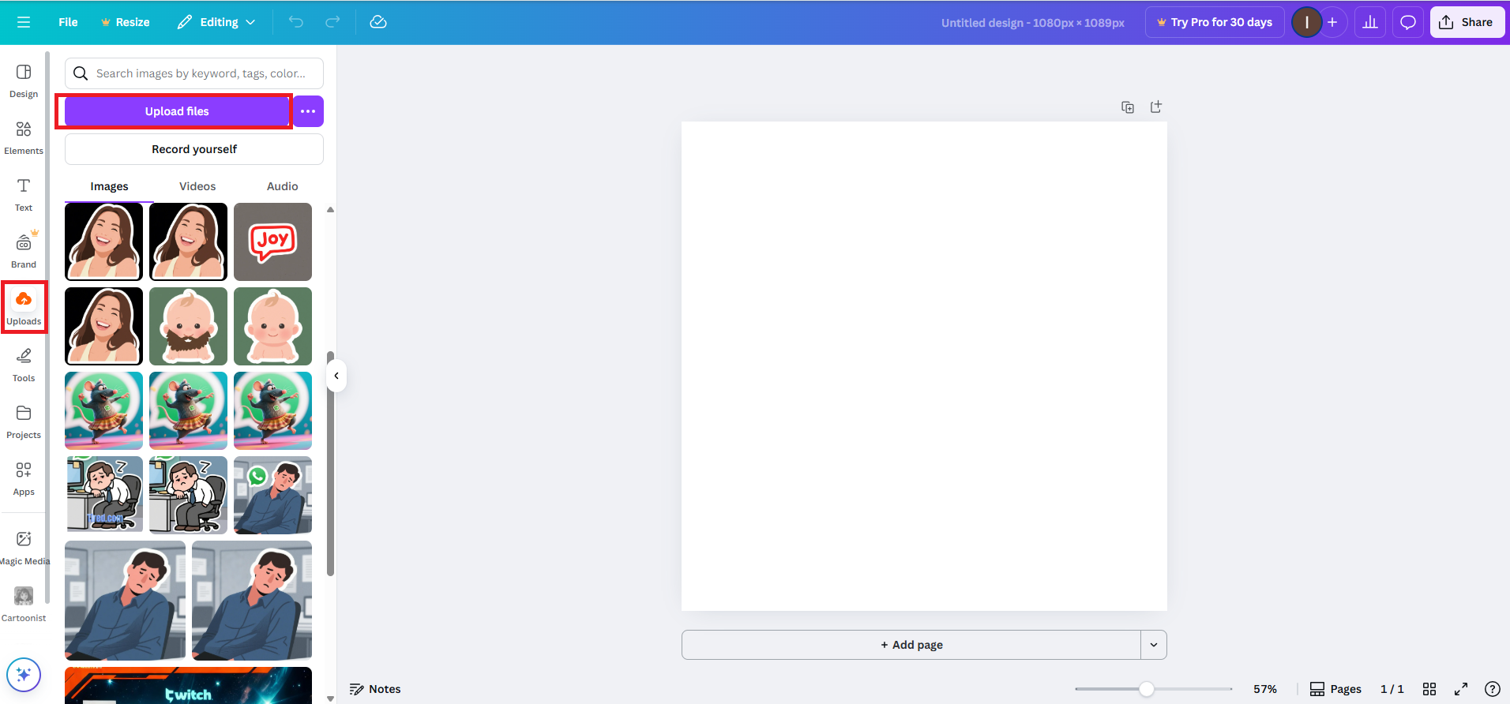Screen dimensions: 1510x704
Task: Undo the last action
Action: coord(296,22)
